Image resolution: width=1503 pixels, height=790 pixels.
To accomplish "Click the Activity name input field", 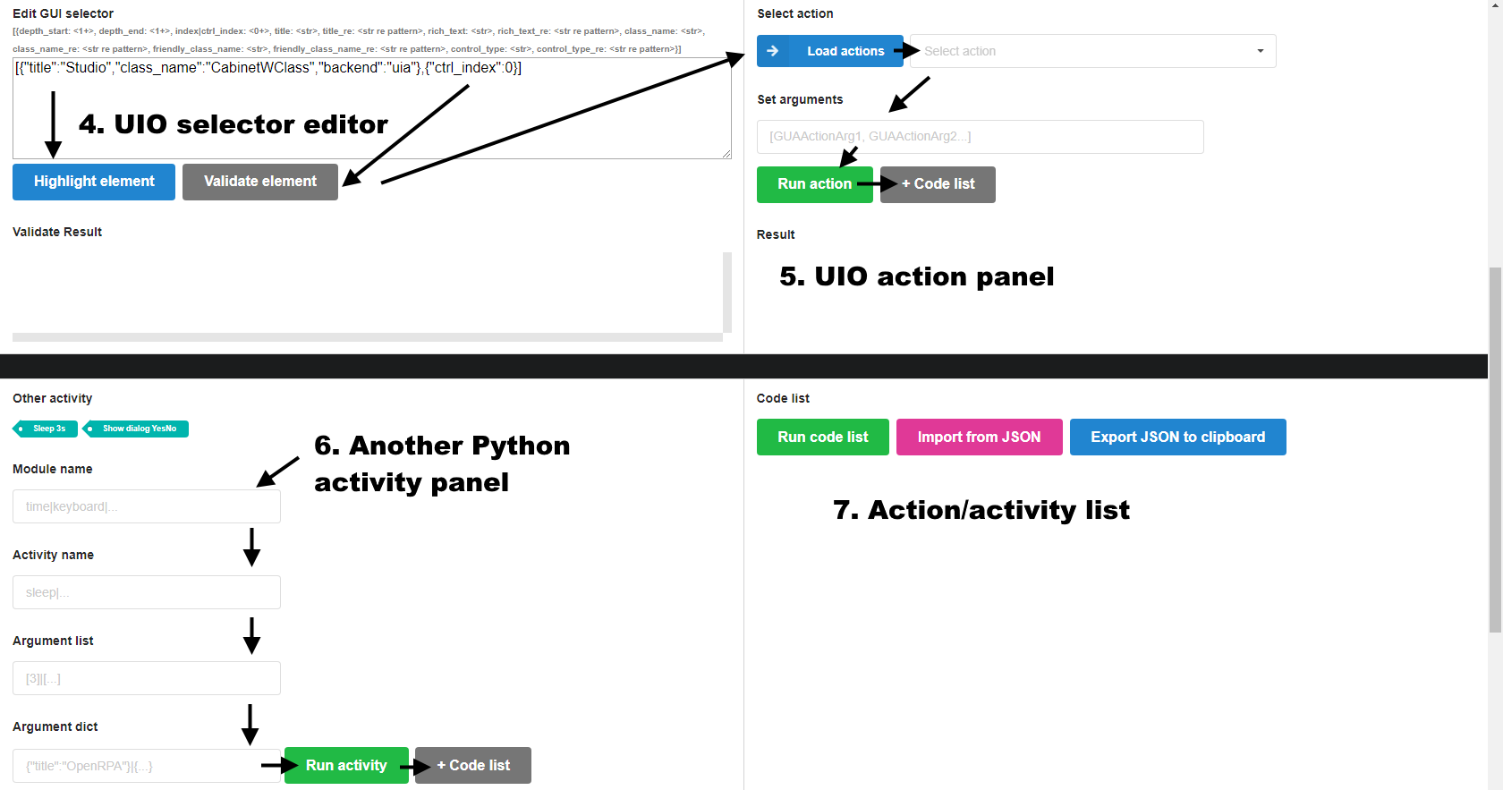I will pyautogui.click(x=147, y=592).
